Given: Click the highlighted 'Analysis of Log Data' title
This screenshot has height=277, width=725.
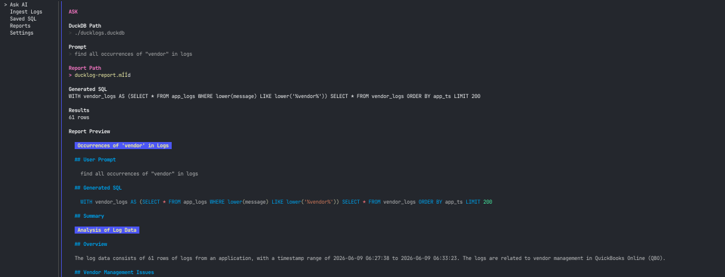Looking at the screenshot, I should pyautogui.click(x=107, y=230).
